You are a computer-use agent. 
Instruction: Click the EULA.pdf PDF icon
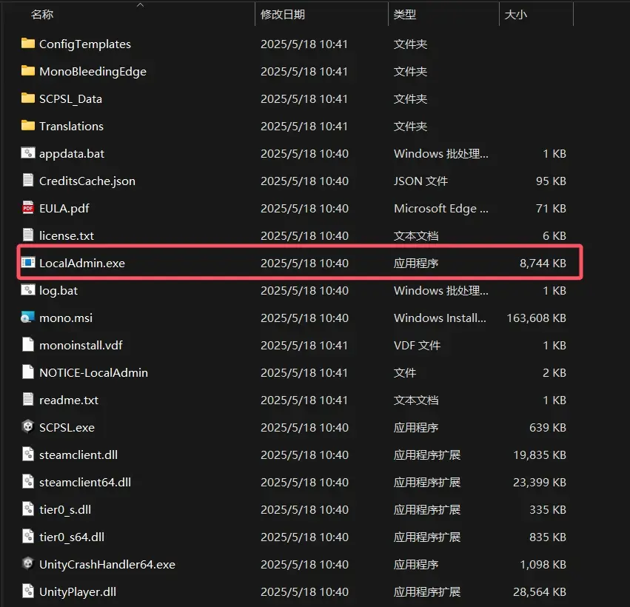[27, 208]
